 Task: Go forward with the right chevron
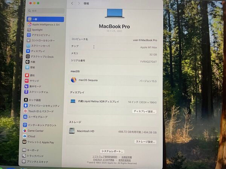[x=79, y=3]
